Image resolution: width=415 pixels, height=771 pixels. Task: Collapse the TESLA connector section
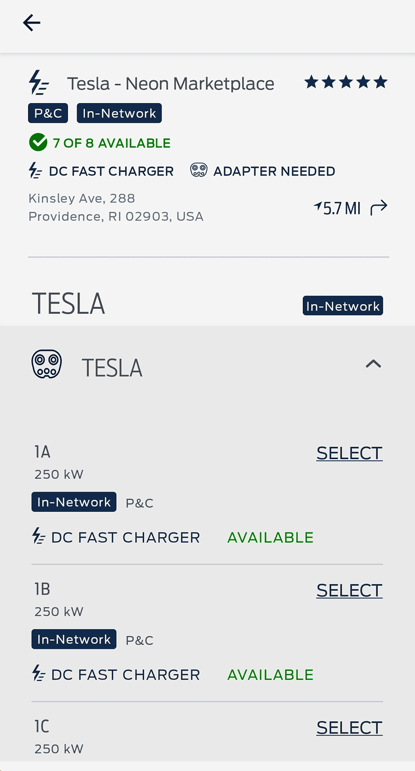(x=373, y=364)
